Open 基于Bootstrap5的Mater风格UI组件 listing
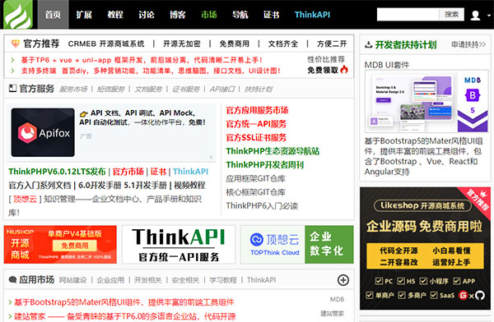The image size is (494, 322). click(124, 302)
